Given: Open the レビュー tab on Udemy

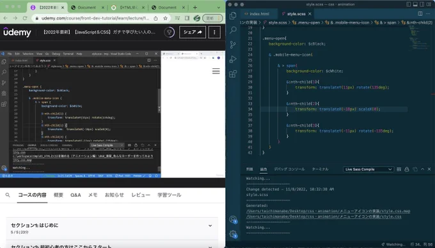Looking at the screenshot, I should (x=141, y=195).
